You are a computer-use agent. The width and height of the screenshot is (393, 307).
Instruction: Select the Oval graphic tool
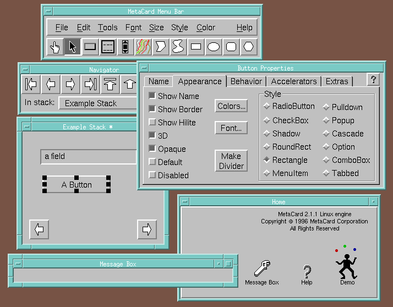coord(214,47)
